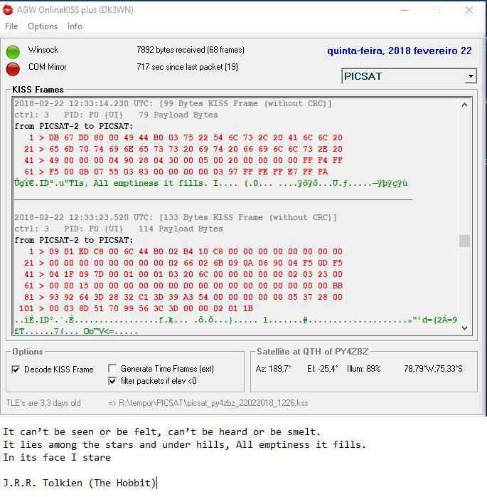Click the PICSAT dropdown arrow button

(x=471, y=76)
